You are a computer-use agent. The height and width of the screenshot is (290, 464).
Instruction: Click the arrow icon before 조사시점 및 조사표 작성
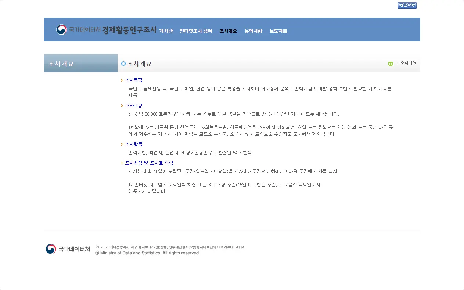pyautogui.click(x=122, y=162)
